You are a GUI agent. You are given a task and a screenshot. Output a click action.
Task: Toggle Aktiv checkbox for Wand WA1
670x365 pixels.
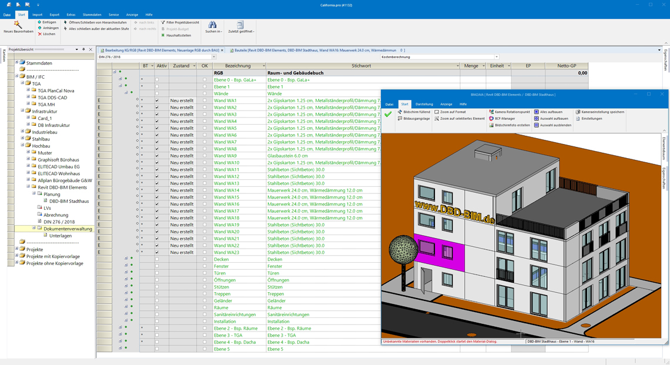157,101
